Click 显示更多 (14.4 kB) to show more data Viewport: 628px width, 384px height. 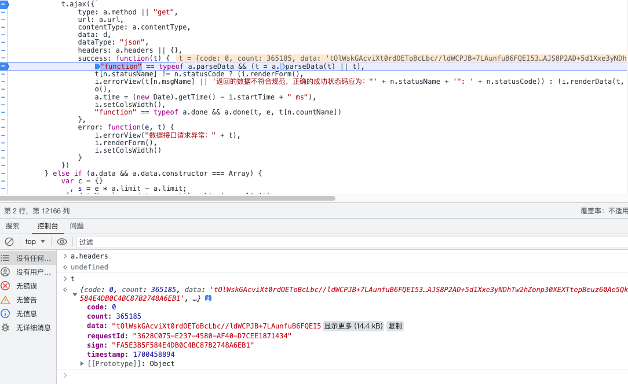pyautogui.click(x=353, y=326)
